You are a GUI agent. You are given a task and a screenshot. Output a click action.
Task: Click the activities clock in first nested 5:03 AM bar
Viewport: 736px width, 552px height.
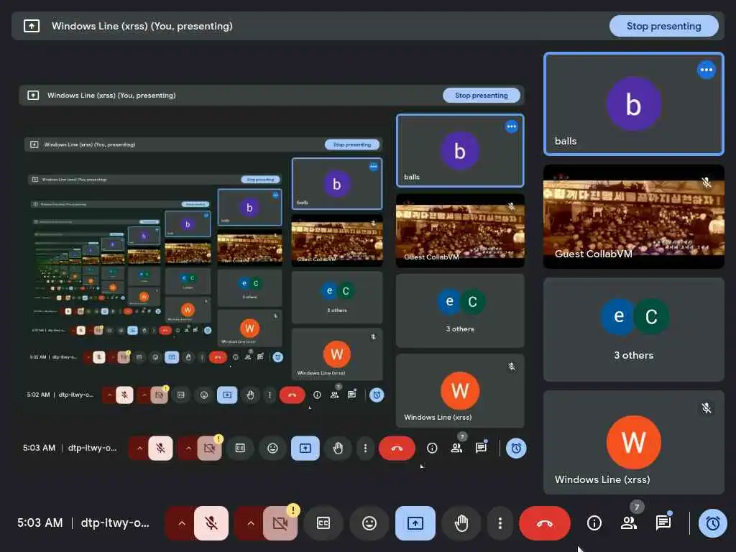(x=516, y=448)
